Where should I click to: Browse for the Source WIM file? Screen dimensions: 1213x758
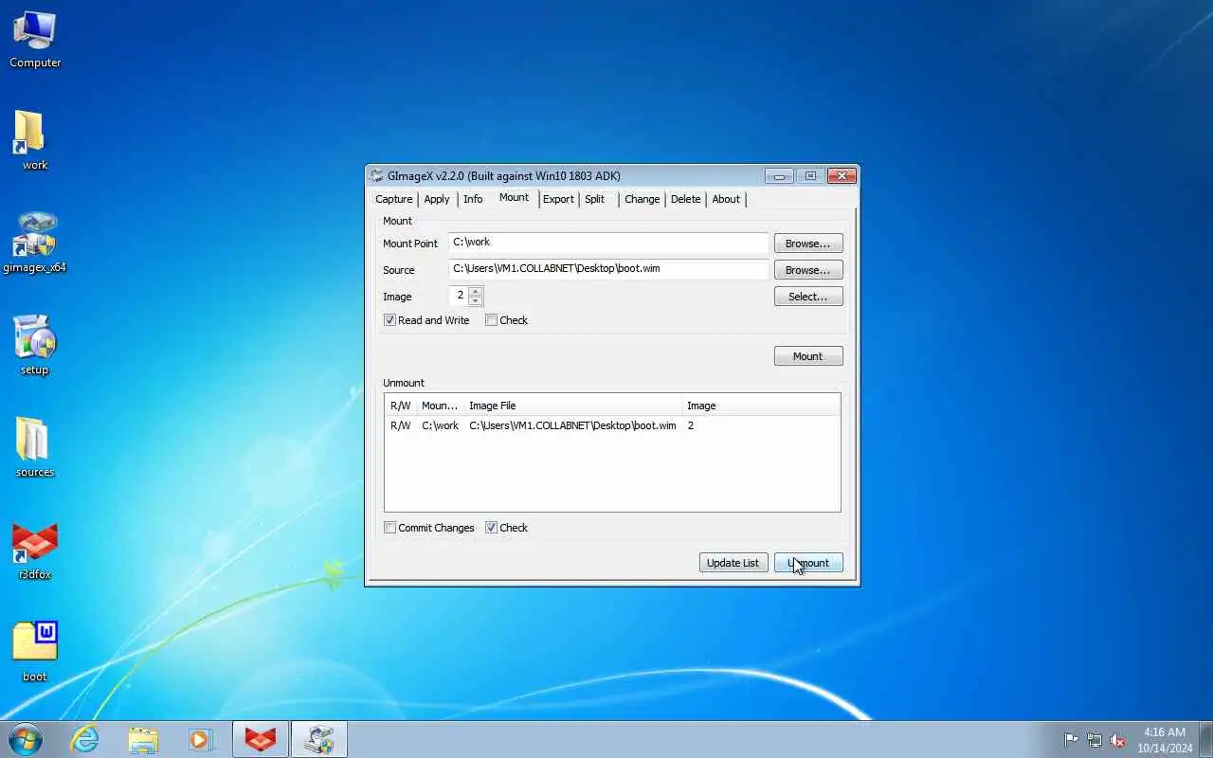[808, 270]
